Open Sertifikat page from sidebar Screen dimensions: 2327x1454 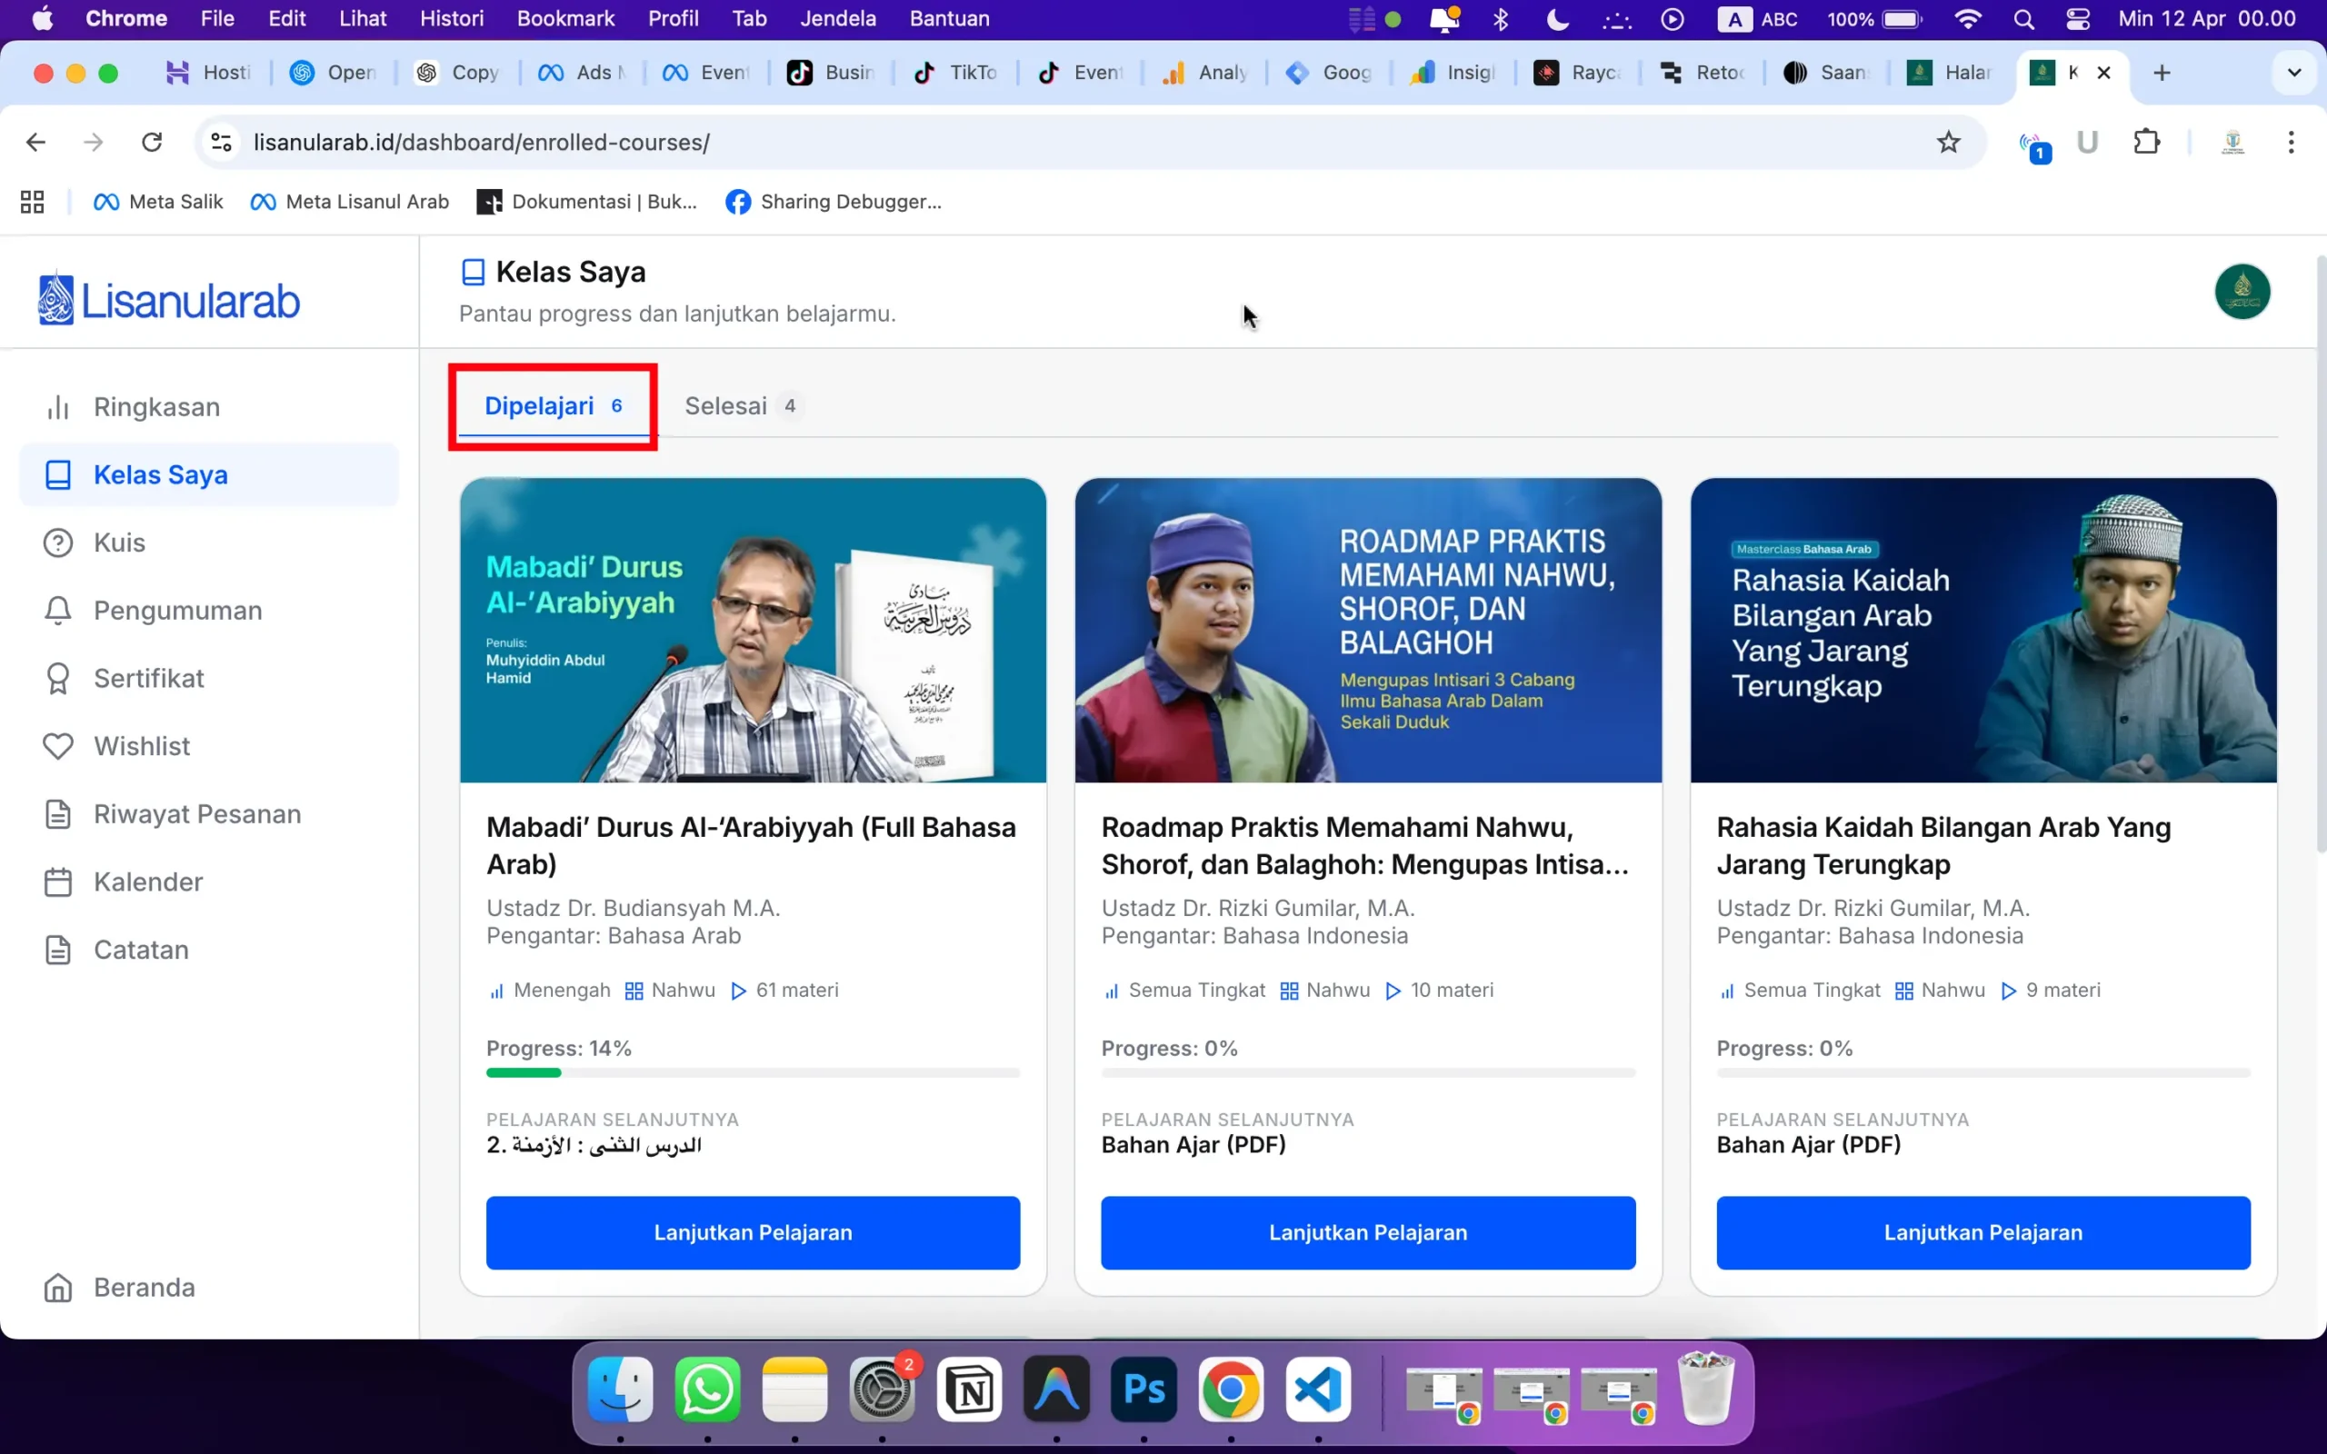click(x=148, y=678)
